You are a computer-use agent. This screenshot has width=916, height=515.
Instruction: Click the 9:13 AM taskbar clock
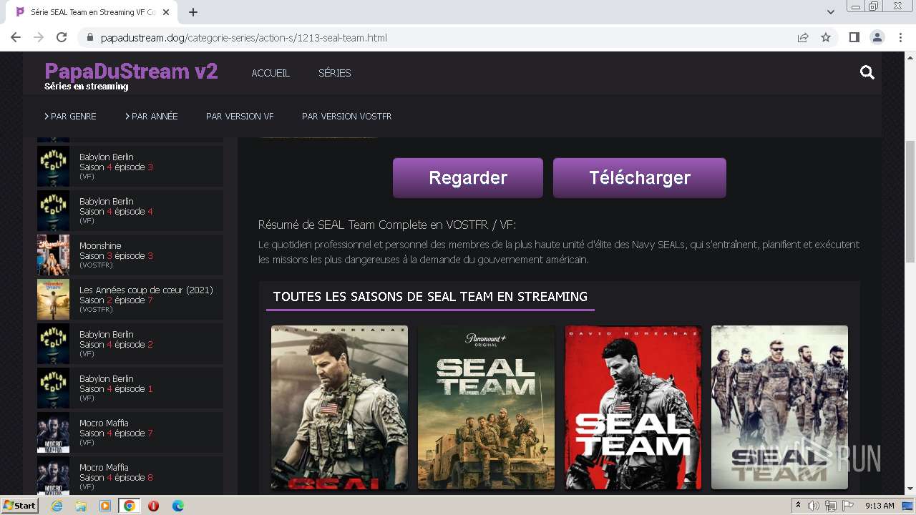880,506
